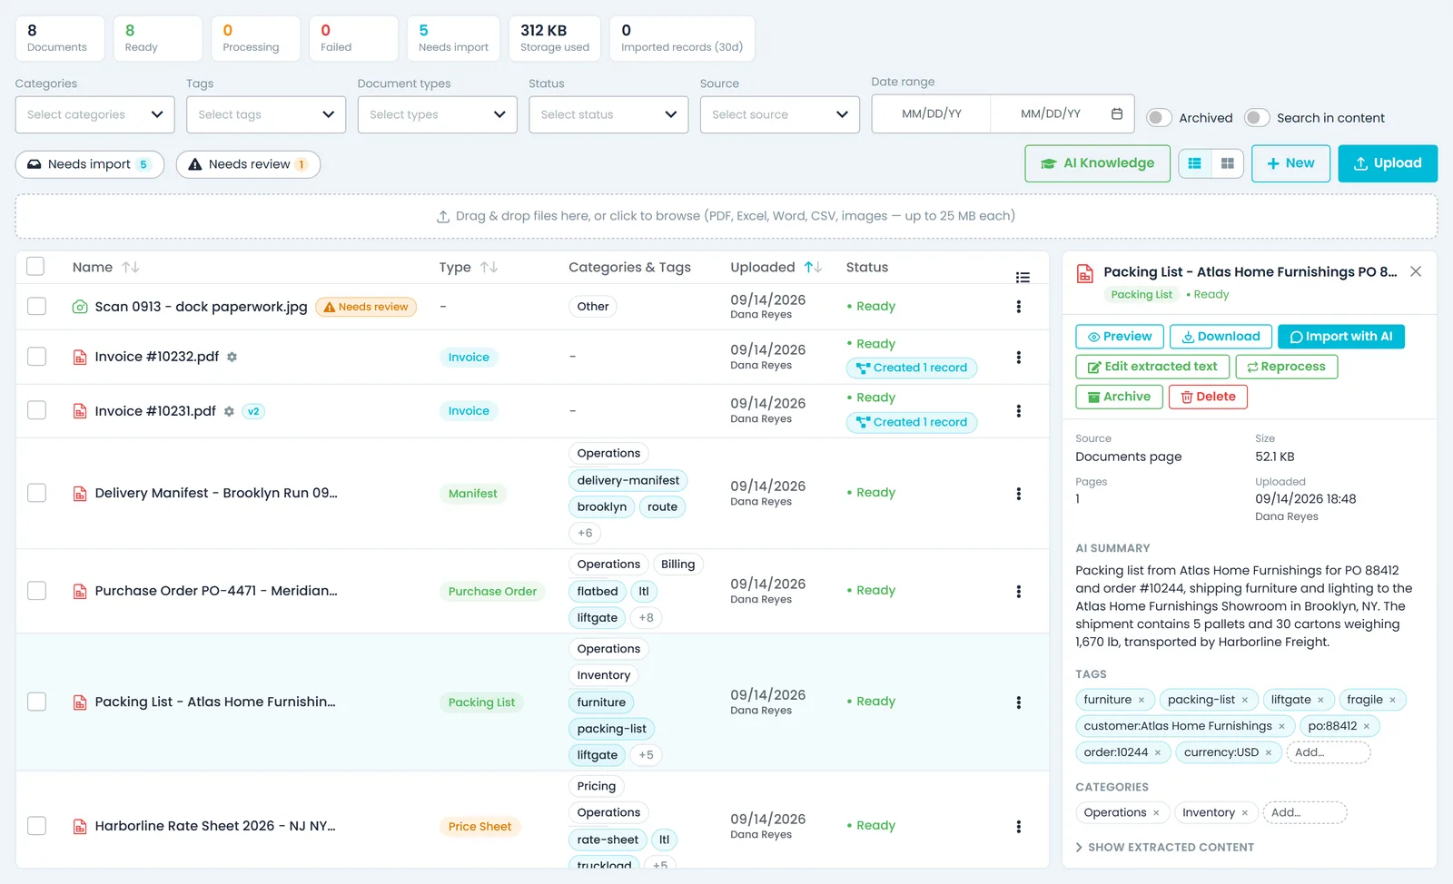Click gear icon beside Invoice #10231.pdf
The width and height of the screenshot is (1453, 884).
229,411
